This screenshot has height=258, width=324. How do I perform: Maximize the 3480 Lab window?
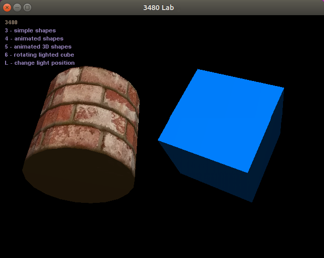27,8
